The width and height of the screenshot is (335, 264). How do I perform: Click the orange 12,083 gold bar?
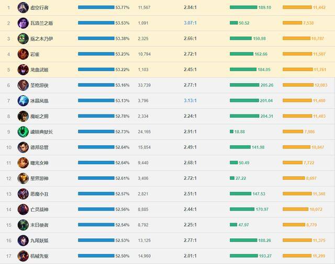[298, 85]
